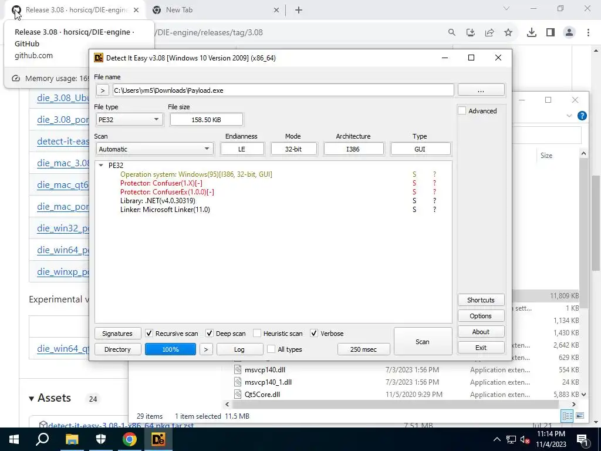Open Chrome tab search chevron

tap(507, 8)
